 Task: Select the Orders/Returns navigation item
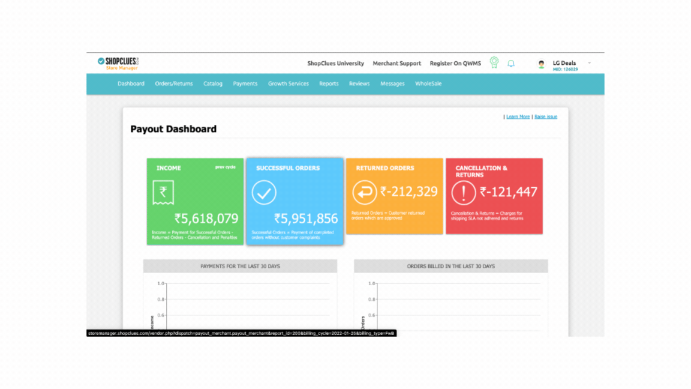click(173, 83)
